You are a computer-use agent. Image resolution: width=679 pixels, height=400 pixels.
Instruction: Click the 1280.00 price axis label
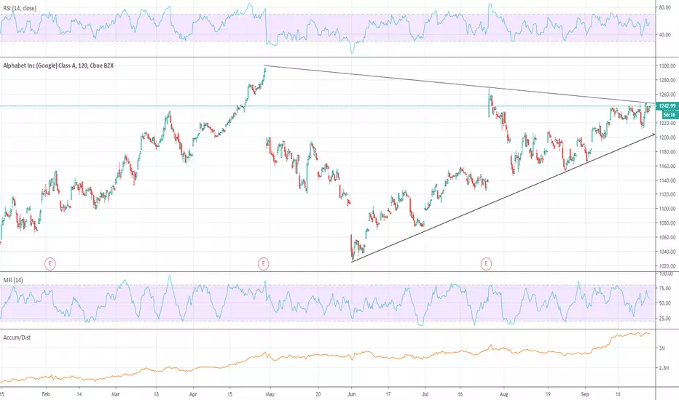click(x=667, y=81)
